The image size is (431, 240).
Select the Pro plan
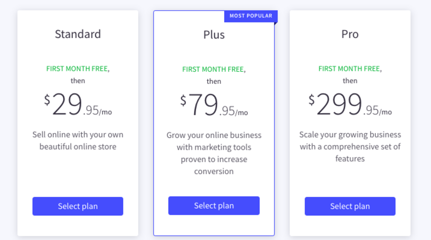tap(350, 206)
